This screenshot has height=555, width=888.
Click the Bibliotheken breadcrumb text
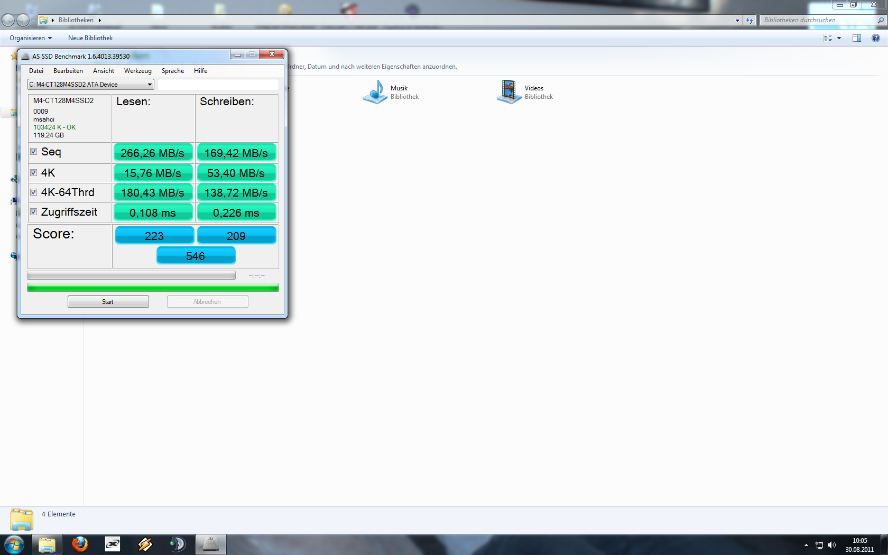76,20
